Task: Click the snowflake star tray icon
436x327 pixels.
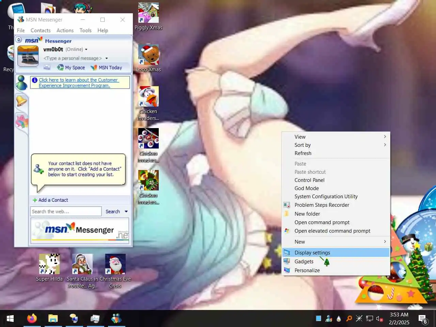Action: pos(359,318)
